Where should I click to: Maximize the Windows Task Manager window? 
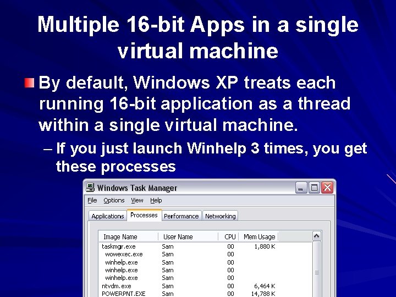[314, 188]
